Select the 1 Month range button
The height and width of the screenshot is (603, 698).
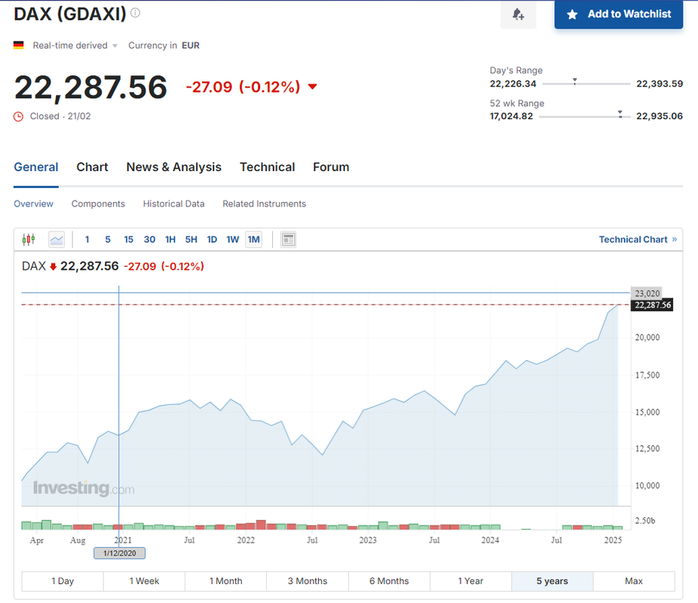pos(225,581)
